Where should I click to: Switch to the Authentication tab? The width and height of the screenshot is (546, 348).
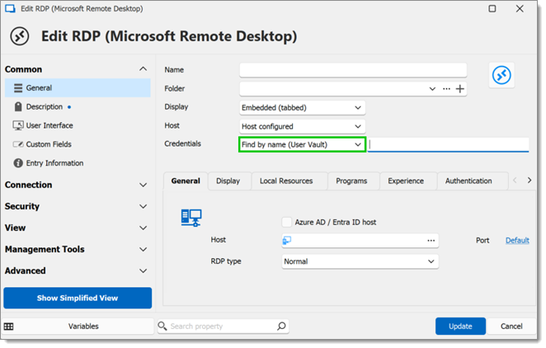(x=468, y=181)
